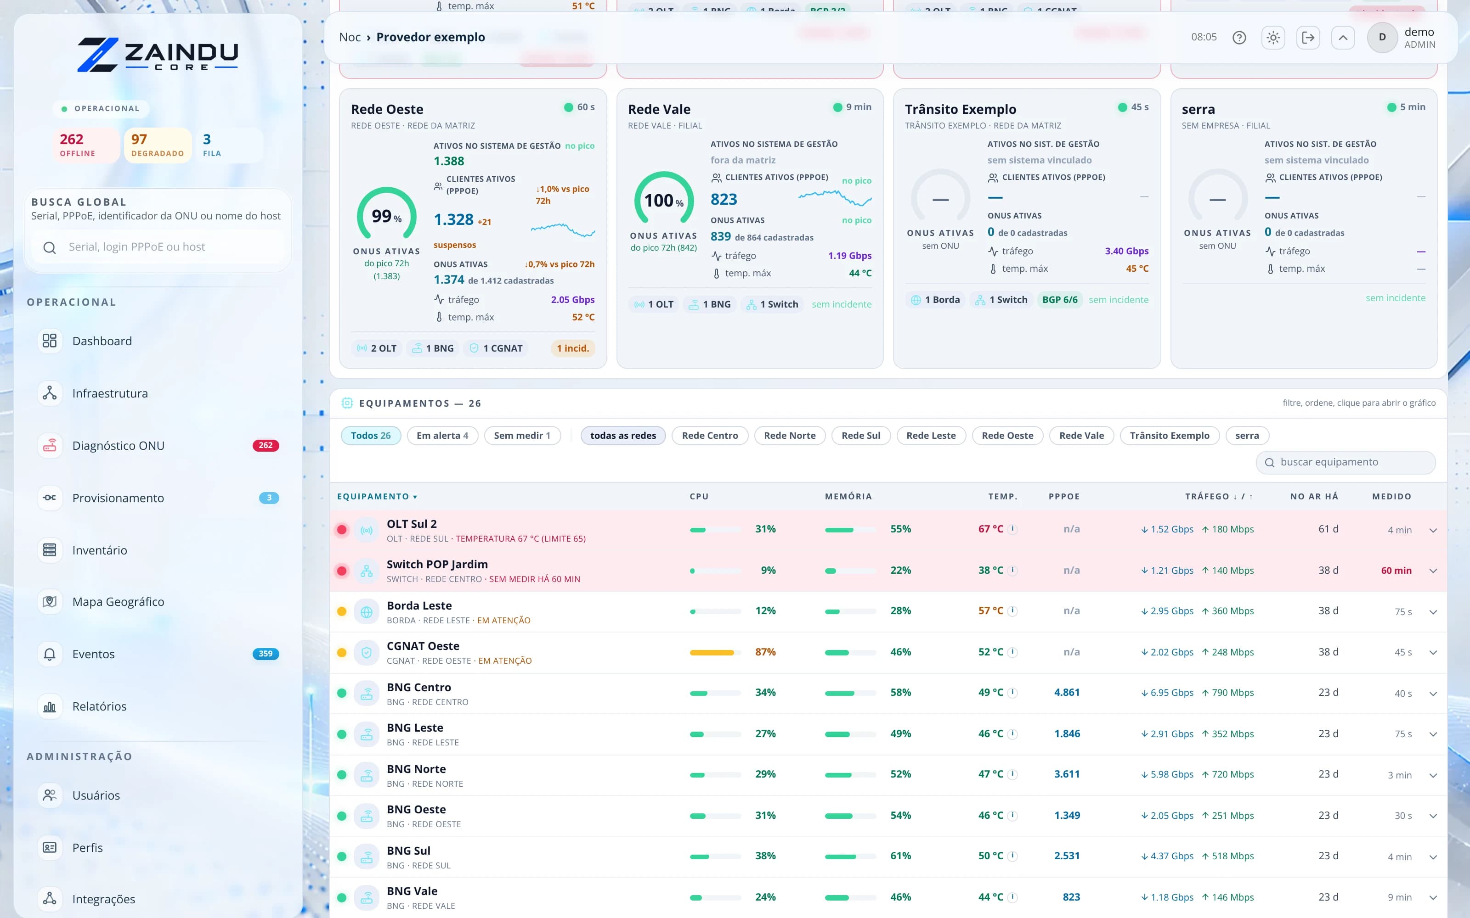The image size is (1470, 918).
Task: Expand the OLT Sul 2 row chevron
Action: tap(1433, 530)
